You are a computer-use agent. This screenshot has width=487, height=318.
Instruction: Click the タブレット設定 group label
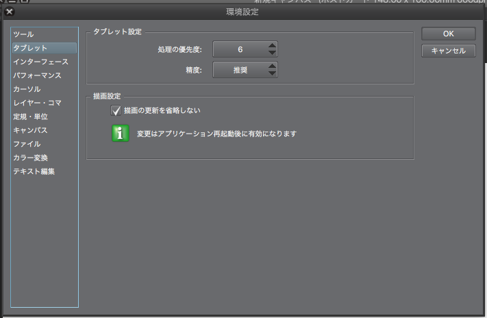[x=117, y=32]
